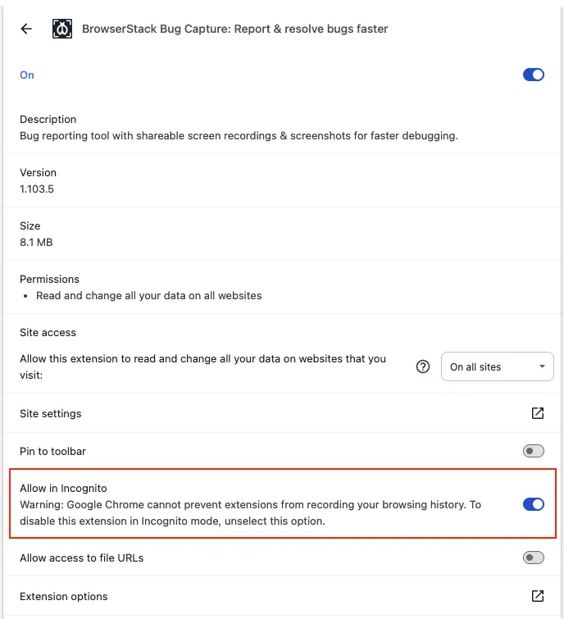564x619 pixels.
Task: Click the blue "On" status label
Action: [x=27, y=75]
